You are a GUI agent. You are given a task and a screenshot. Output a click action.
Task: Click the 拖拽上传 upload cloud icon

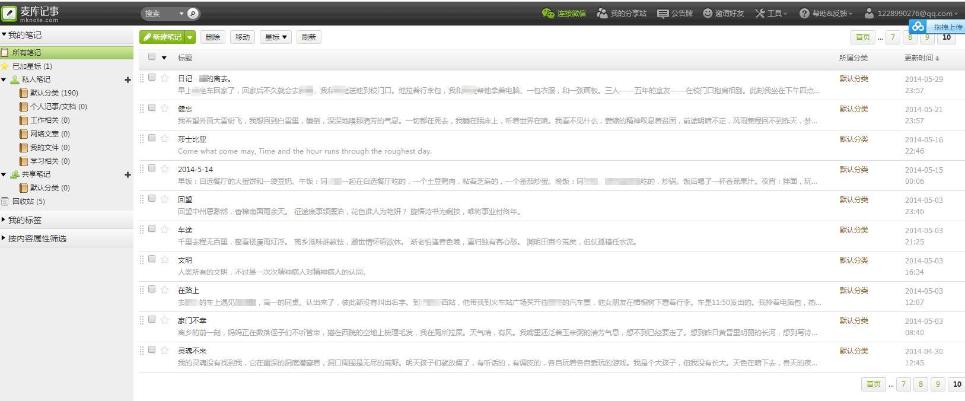(918, 27)
